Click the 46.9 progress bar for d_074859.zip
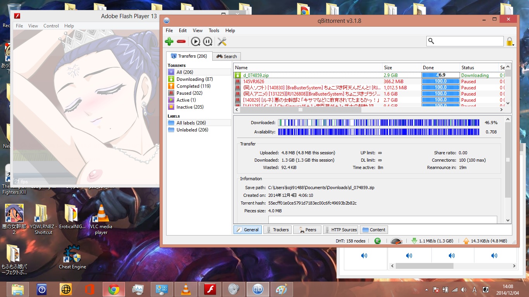 coord(440,75)
